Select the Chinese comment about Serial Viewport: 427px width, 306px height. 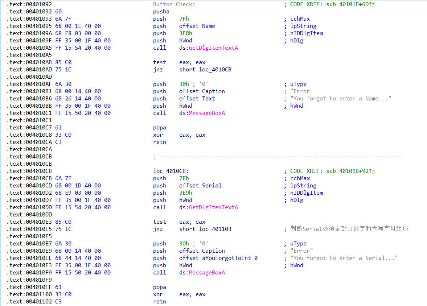coord(349,229)
